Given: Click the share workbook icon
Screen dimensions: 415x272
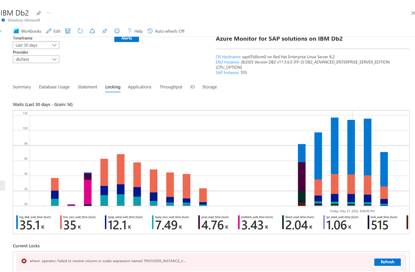Looking at the screenshot, I should point(92,31).
